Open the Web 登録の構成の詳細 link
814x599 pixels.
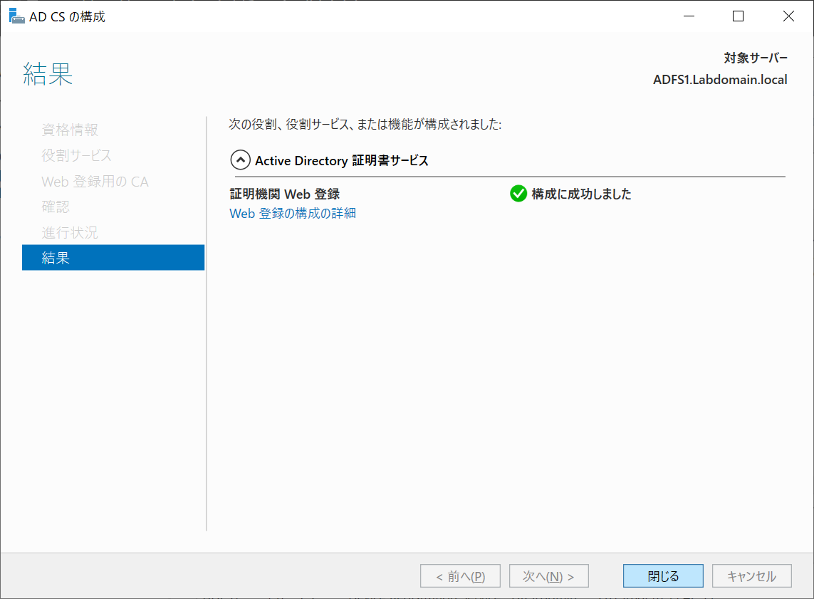[292, 213]
